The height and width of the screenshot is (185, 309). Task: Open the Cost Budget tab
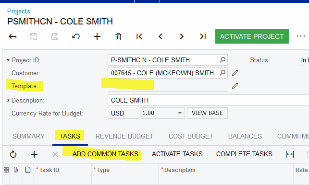pos(191,136)
